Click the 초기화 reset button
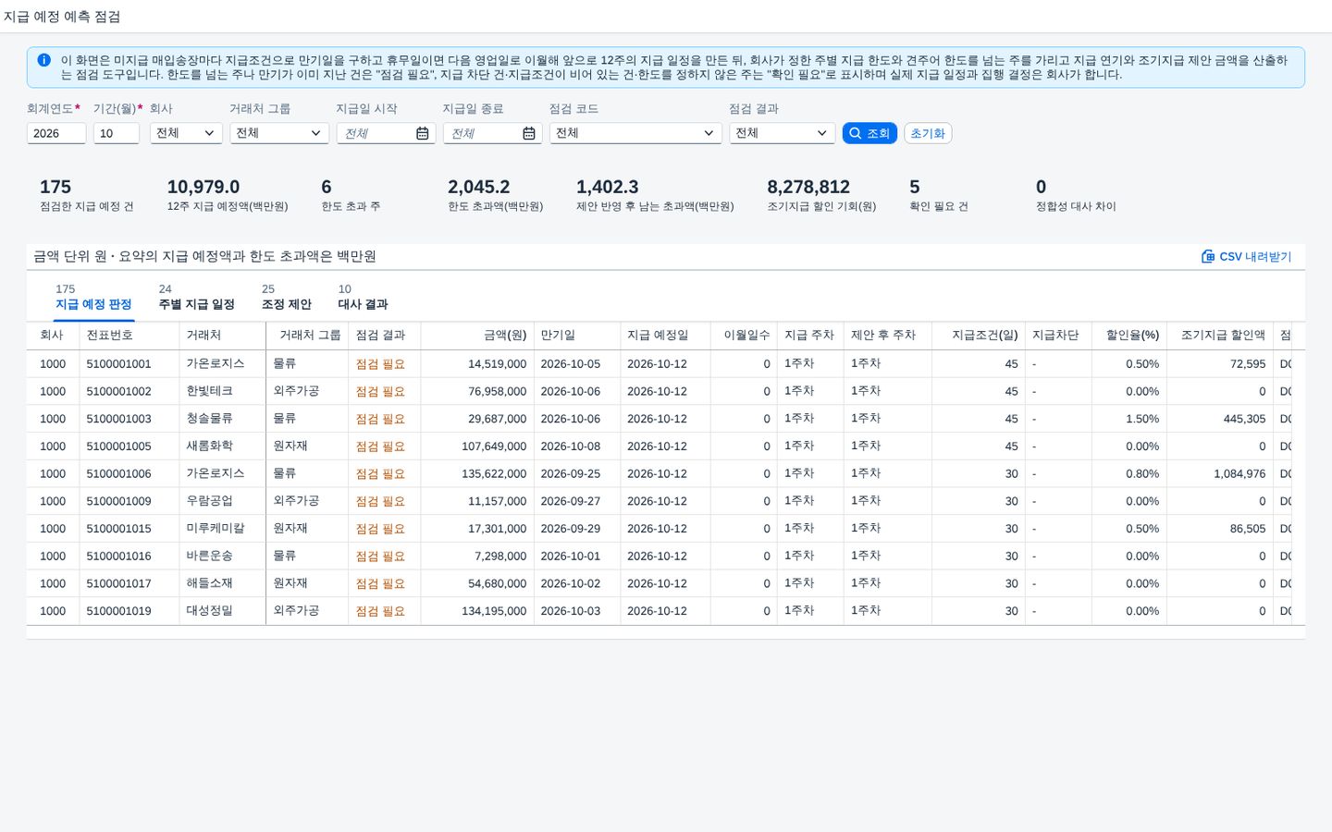1332x832 pixels. click(928, 133)
